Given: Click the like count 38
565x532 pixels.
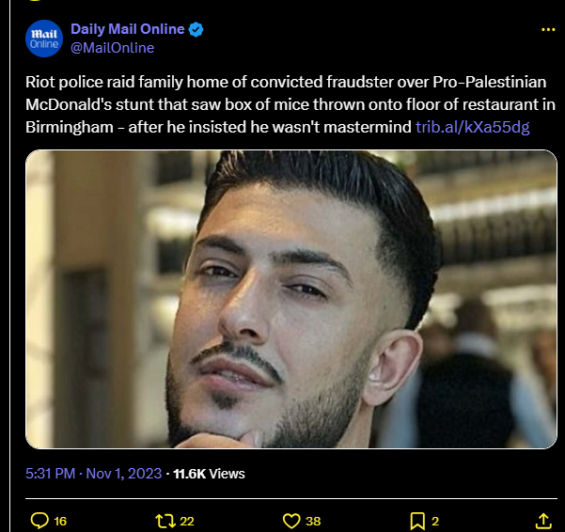Looking at the screenshot, I should [x=313, y=520].
